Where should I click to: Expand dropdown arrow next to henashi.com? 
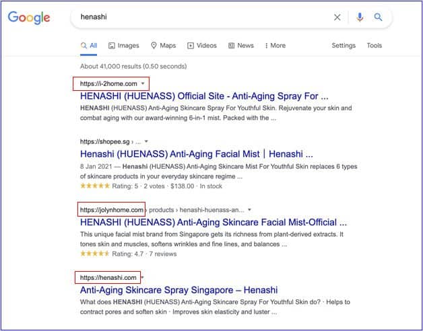point(142,278)
